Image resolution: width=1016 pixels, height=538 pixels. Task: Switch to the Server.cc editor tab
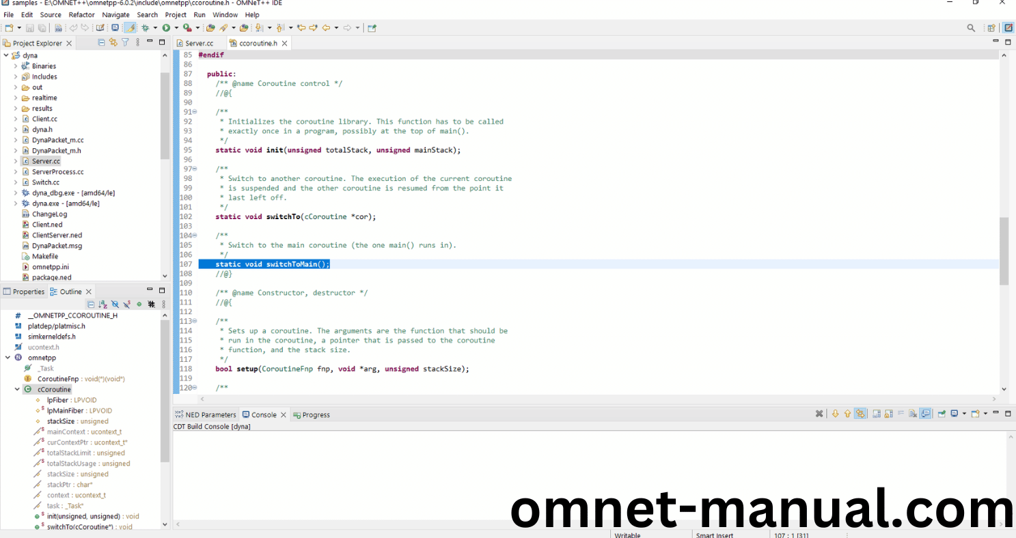[x=199, y=43]
